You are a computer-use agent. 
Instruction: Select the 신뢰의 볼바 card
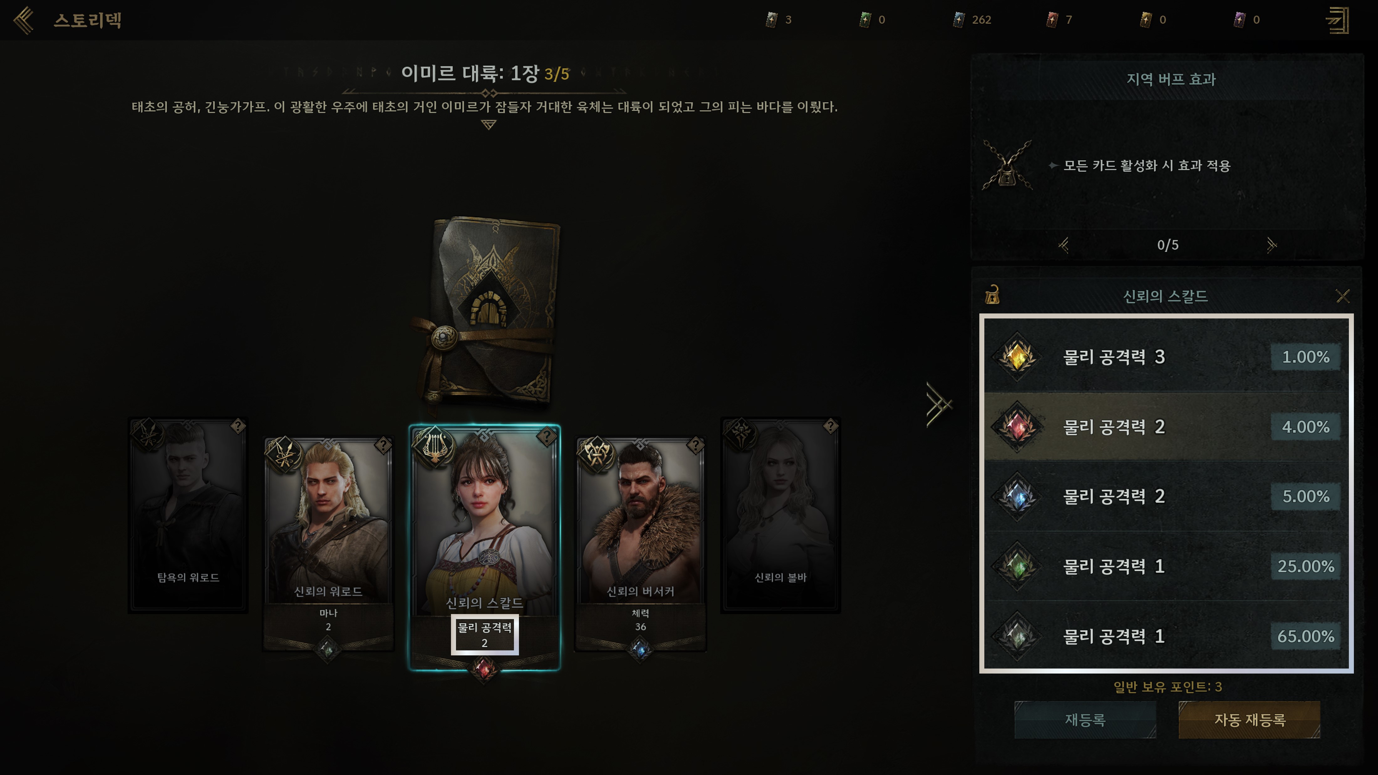(x=780, y=515)
